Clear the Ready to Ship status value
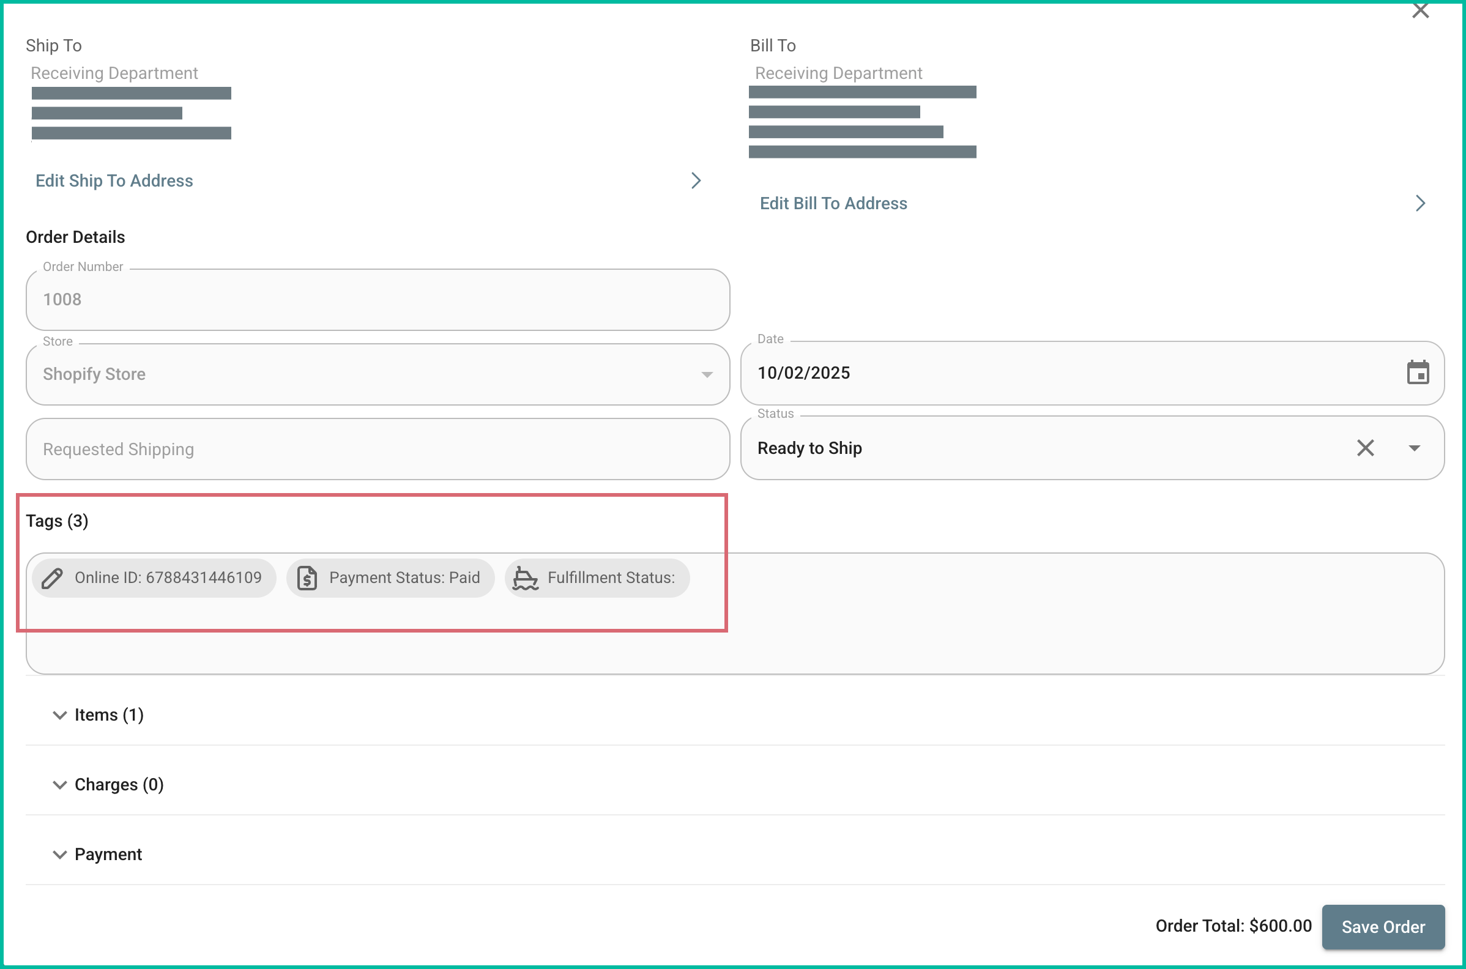This screenshot has width=1466, height=969. click(x=1365, y=447)
